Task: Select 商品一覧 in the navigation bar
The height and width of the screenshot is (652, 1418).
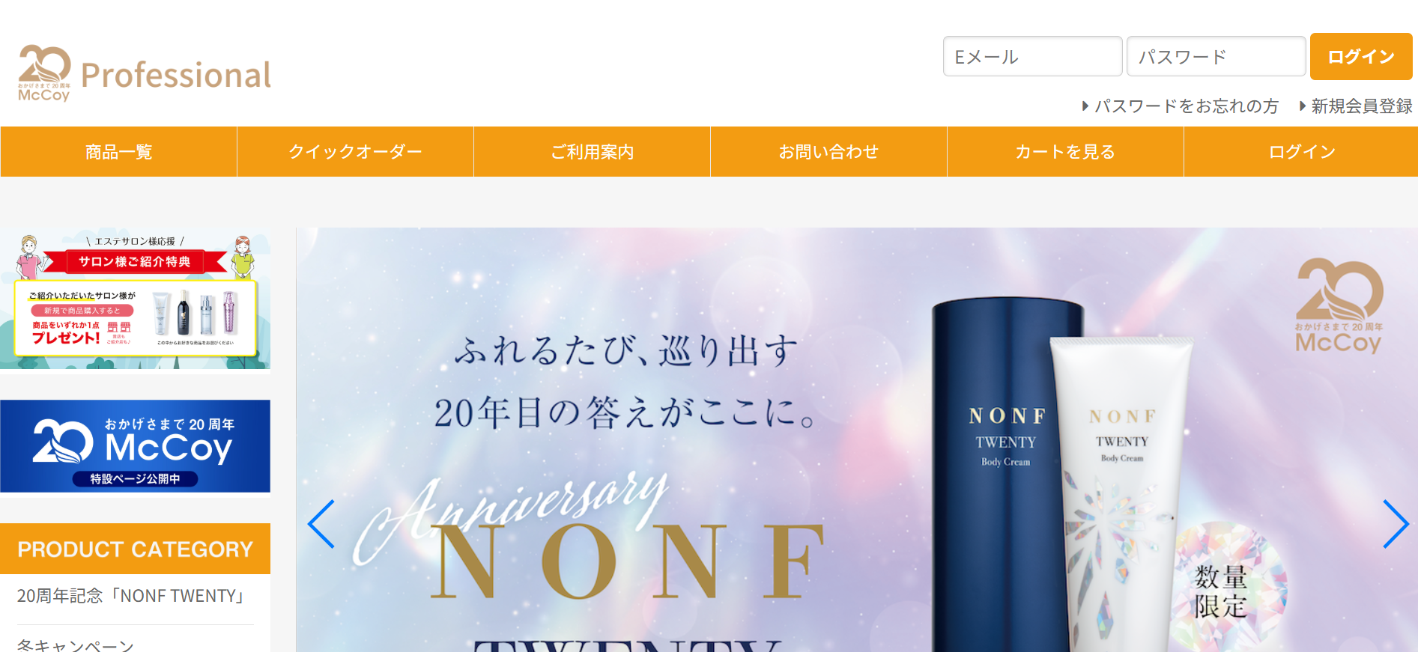Action: [118, 152]
